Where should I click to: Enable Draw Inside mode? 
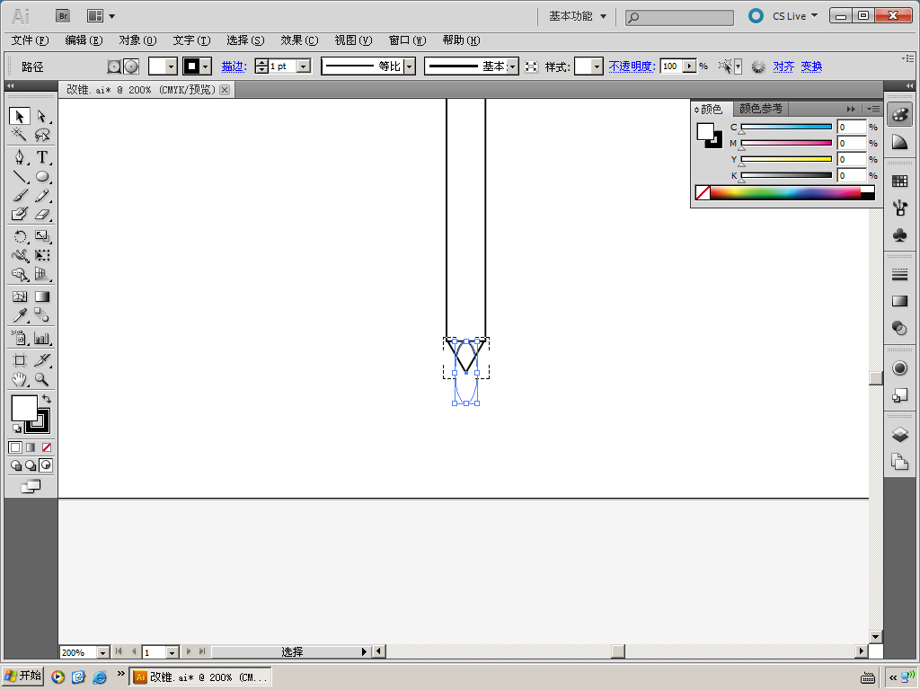[46, 466]
